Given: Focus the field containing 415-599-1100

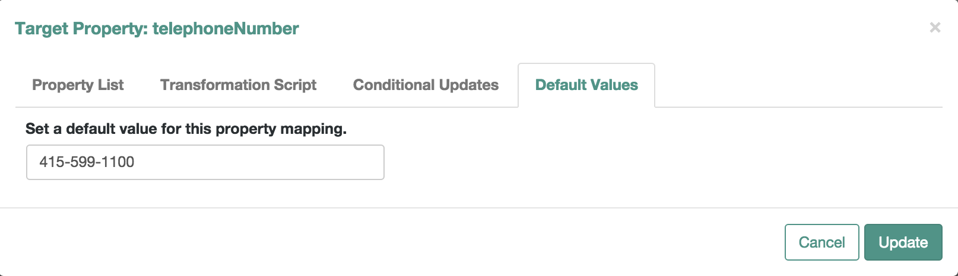Looking at the screenshot, I should pos(205,162).
